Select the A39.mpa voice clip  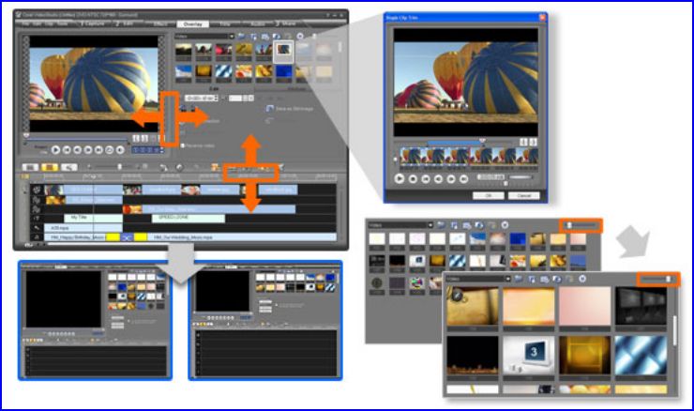(83, 228)
